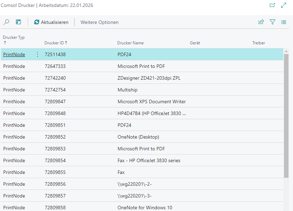This screenshot has height=211, width=293.
Task: Click Fax - HP OfficeJet 3830 series
Action: coord(149,160)
